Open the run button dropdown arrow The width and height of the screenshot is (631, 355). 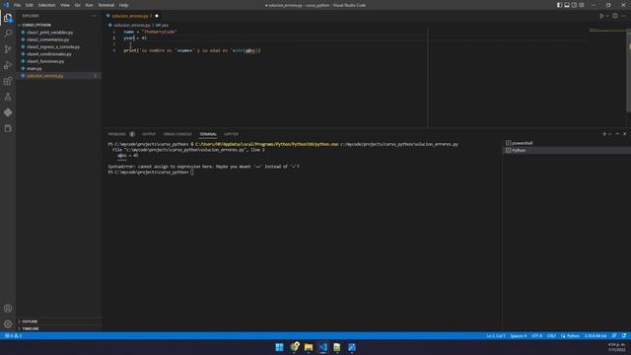tap(607, 16)
